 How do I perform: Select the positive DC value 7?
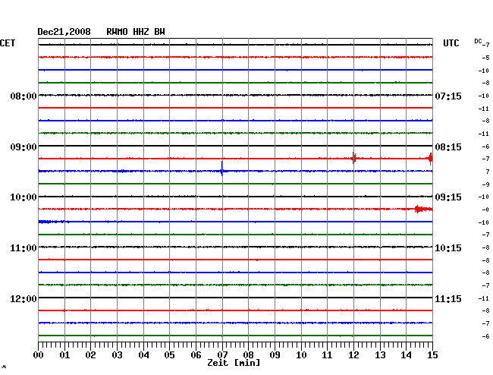tap(488, 172)
